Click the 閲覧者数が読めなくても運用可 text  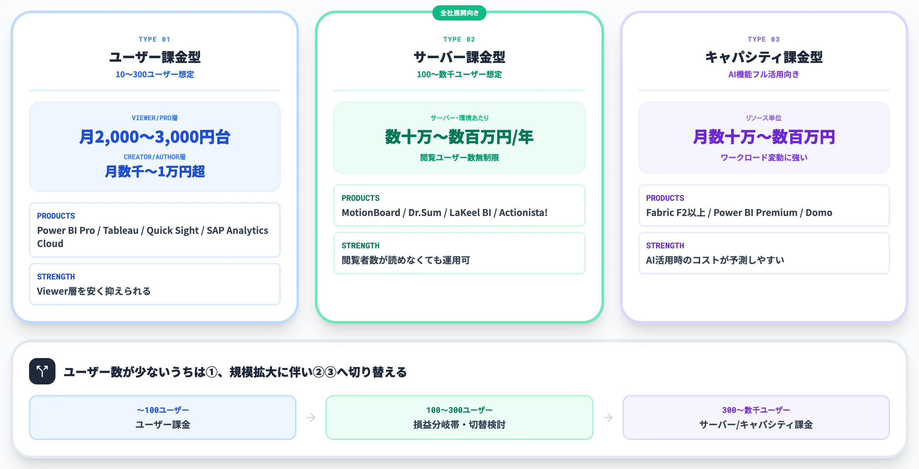pyautogui.click(x=406, y=260)
